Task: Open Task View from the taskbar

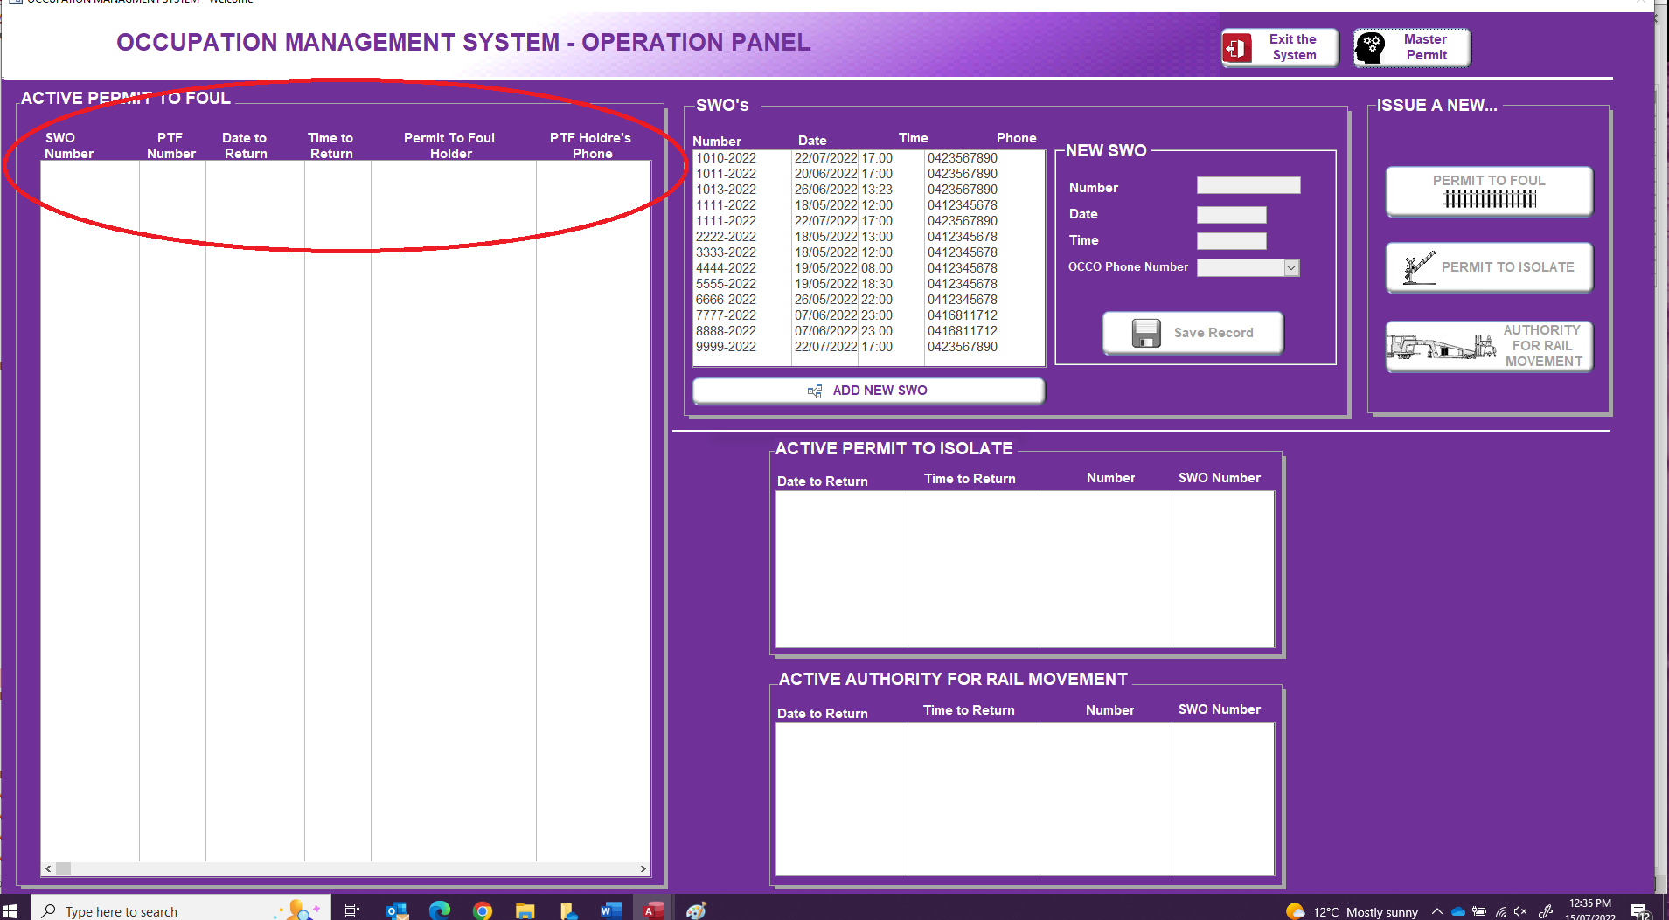Action: point(352,911)
